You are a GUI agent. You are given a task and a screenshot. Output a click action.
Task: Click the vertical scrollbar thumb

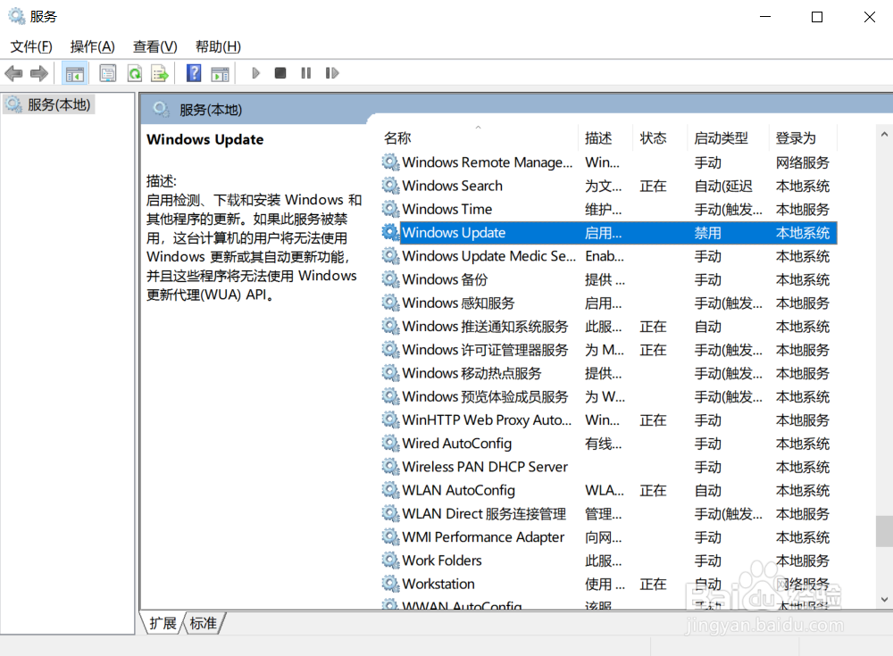(884, 531)
